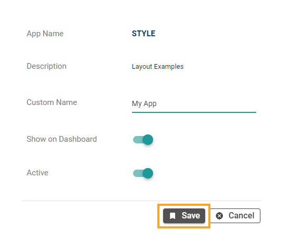Click the Active toggle knob
This screenshot has height=241, width=282.
coord(148,173)
